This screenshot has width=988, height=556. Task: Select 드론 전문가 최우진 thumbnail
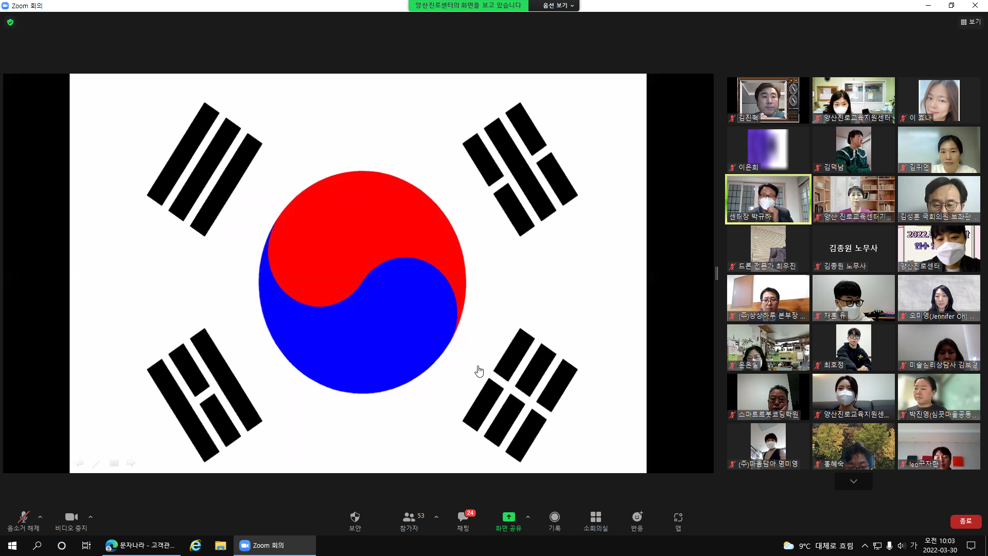coord(768,249)
